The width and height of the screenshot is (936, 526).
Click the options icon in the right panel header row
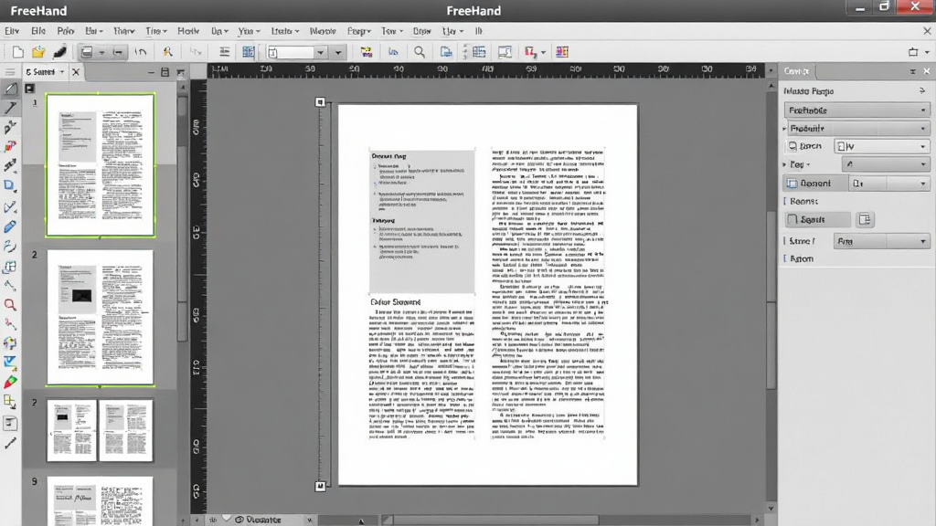coord(921,90)
